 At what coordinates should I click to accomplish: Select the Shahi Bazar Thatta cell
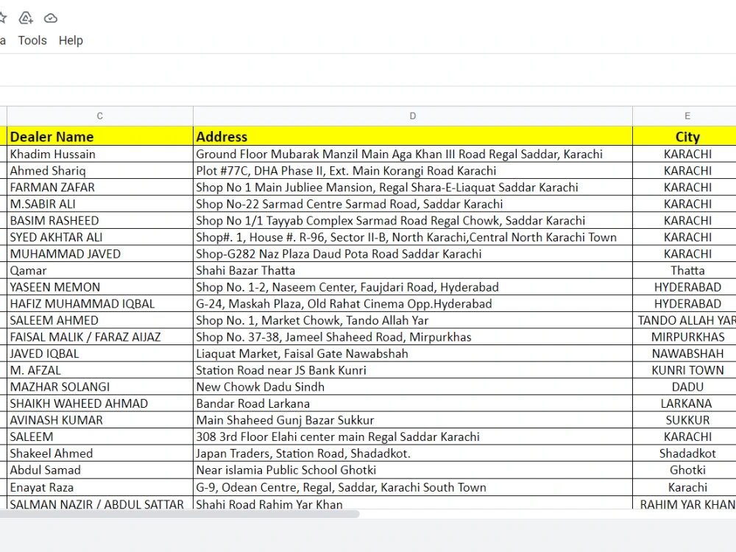coord(413,271)
